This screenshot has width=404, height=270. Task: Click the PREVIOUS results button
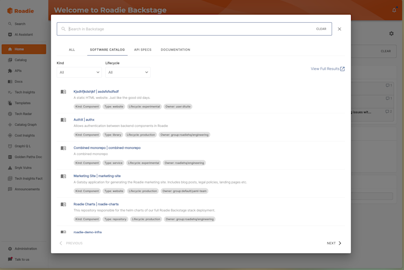pyautogui.click(x=71, y=243)
